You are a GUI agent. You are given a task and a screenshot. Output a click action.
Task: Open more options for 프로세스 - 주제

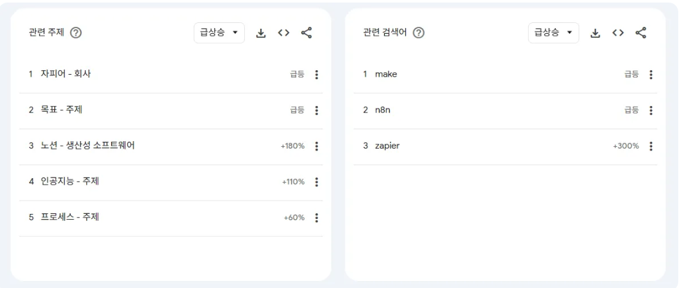(316, 218)
